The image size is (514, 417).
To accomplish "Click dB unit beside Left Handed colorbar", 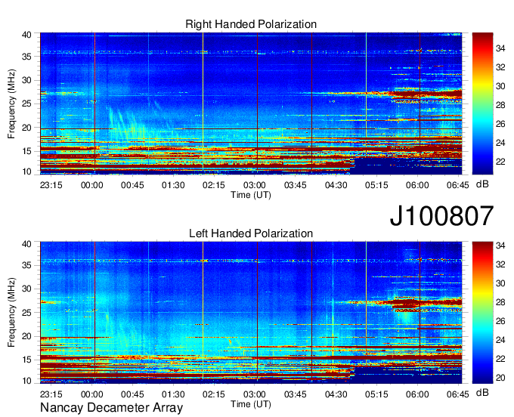I will tap(482, 392).
